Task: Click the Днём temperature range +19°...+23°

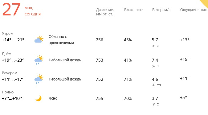Action: [13, 60]
